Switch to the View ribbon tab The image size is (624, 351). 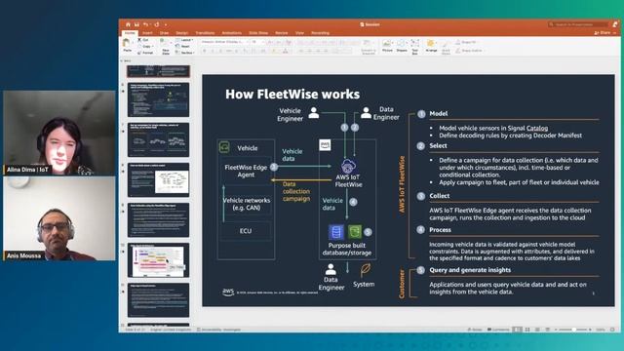299,33
